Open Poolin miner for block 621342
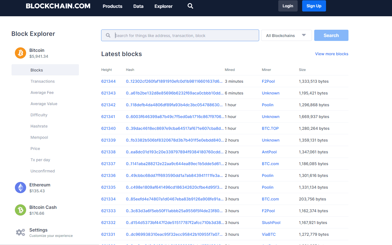The height and width of the screenshot is (245, 392). tap(268, 105)
